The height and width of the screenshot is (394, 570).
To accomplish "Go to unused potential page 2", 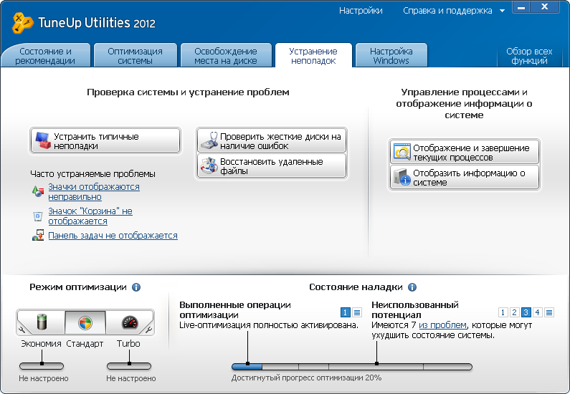I will (514, 312).
